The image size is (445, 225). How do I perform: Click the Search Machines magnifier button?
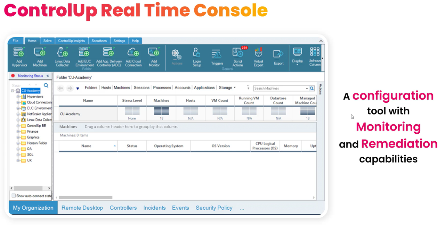312,89
